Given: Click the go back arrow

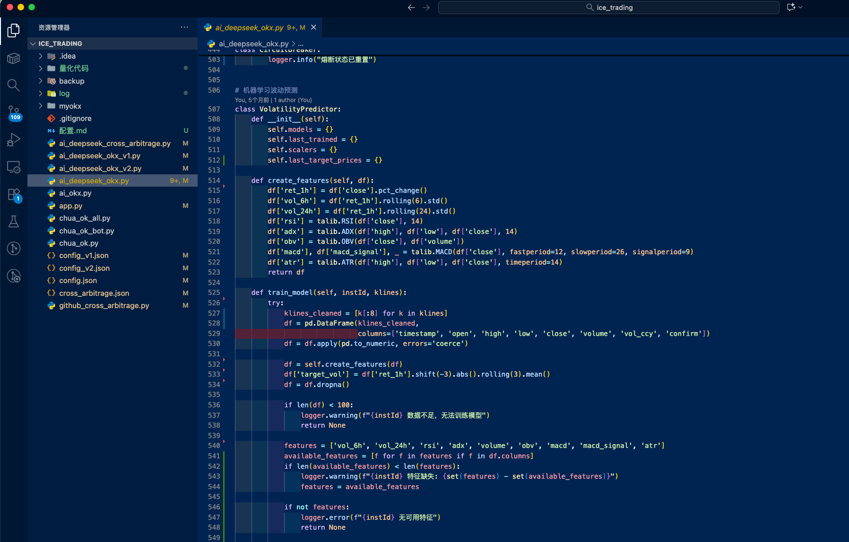Looking at the screenshot, I should tap(411, 8).
